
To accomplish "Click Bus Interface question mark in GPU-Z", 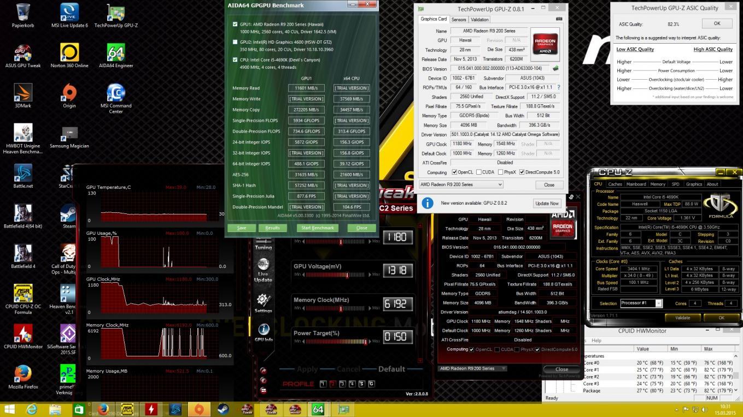I will [x=558, y=87].
